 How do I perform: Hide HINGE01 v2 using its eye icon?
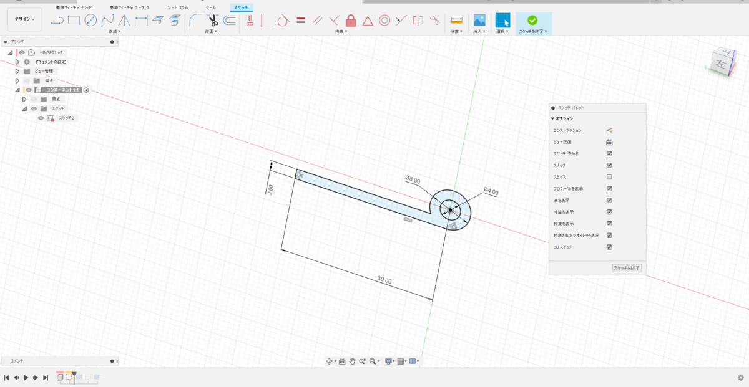tap(22, 52)
